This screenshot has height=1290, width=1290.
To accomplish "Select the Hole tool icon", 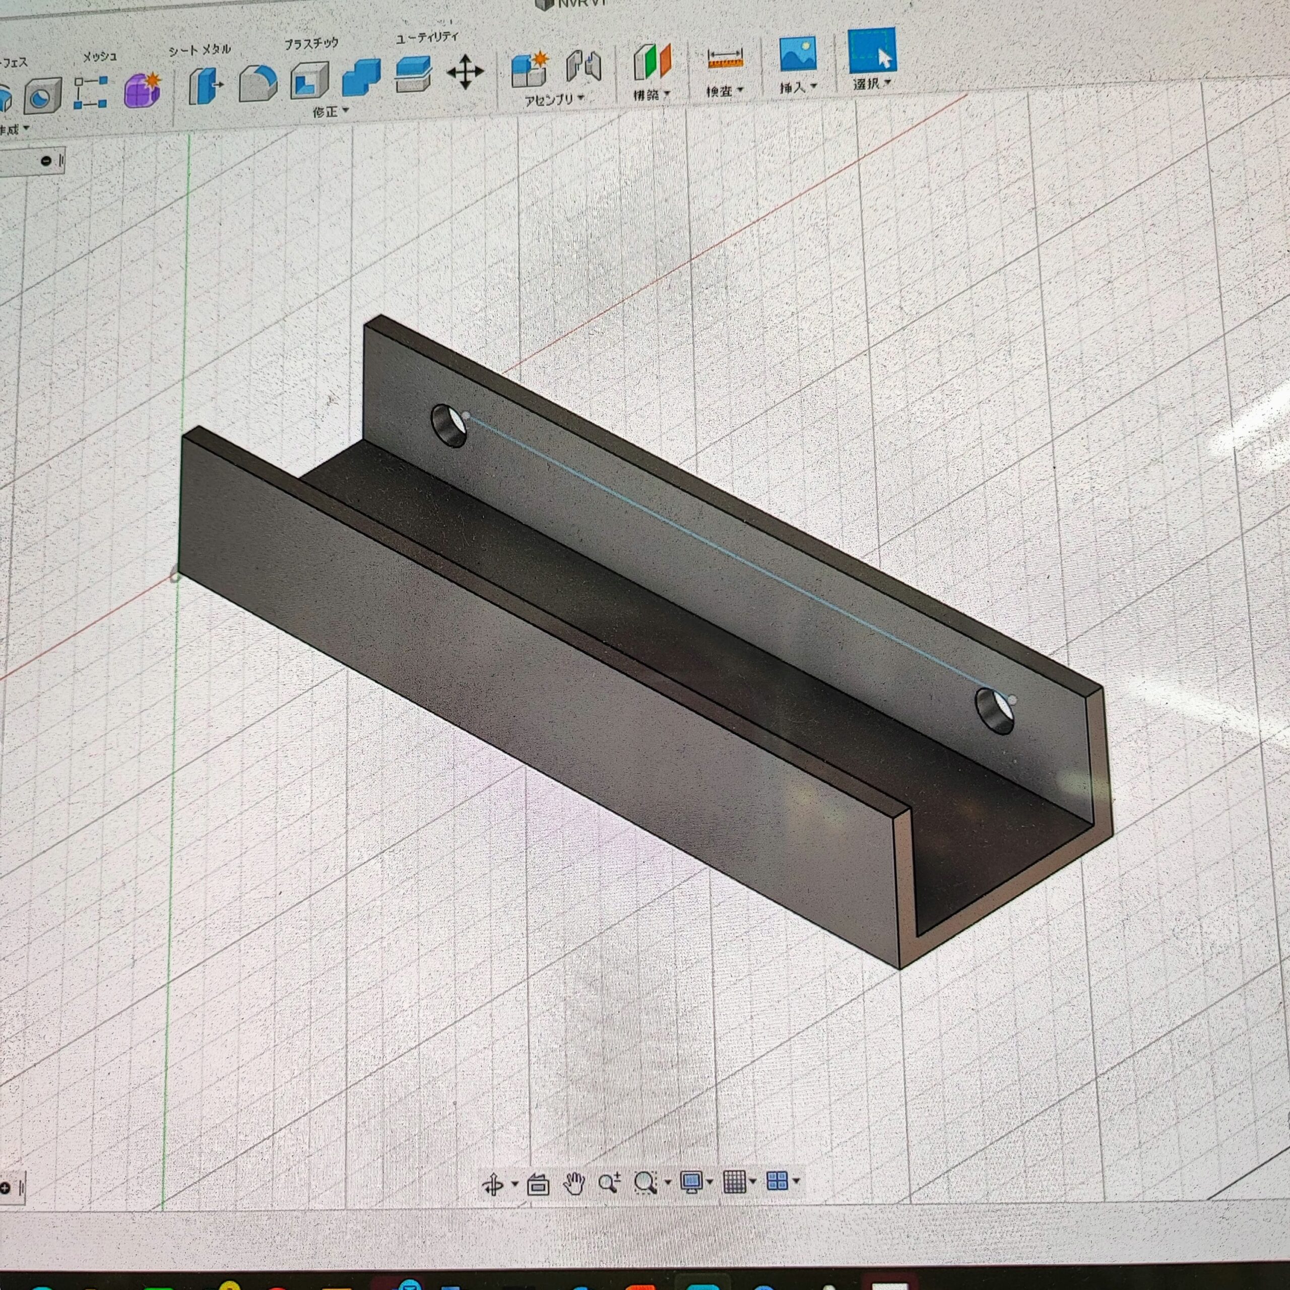I will tap(43, 96).
